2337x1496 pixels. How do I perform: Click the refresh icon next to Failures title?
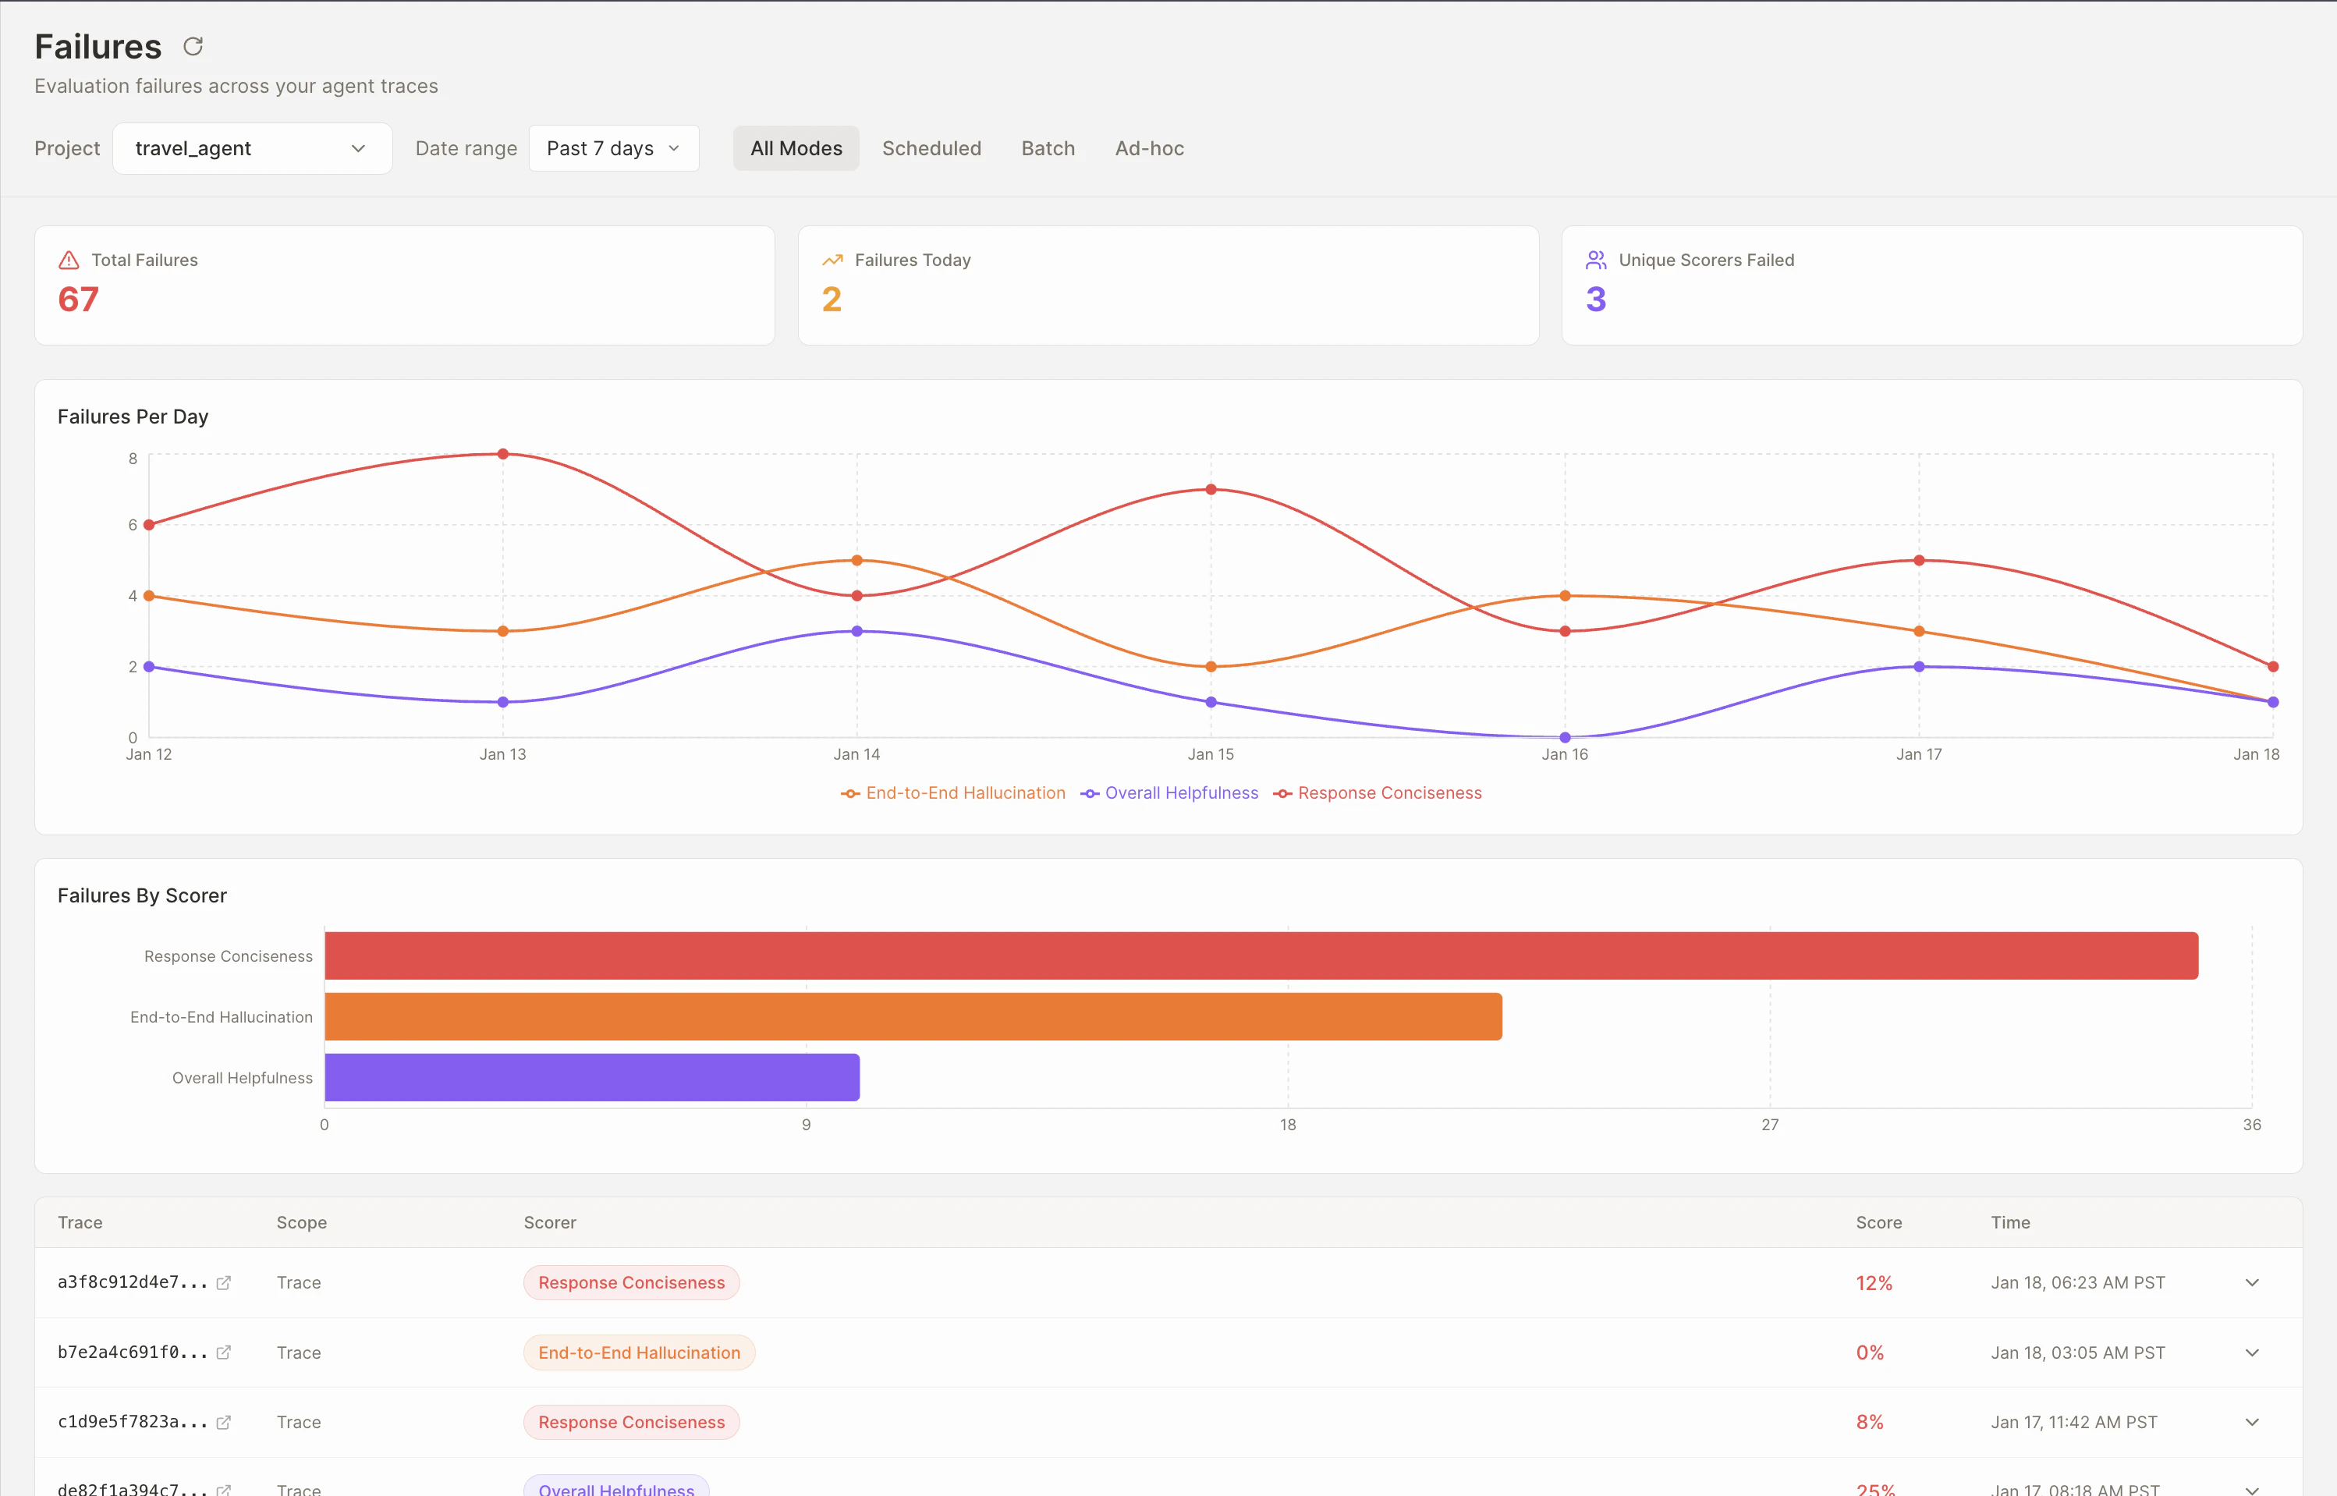tap(193, 46)
